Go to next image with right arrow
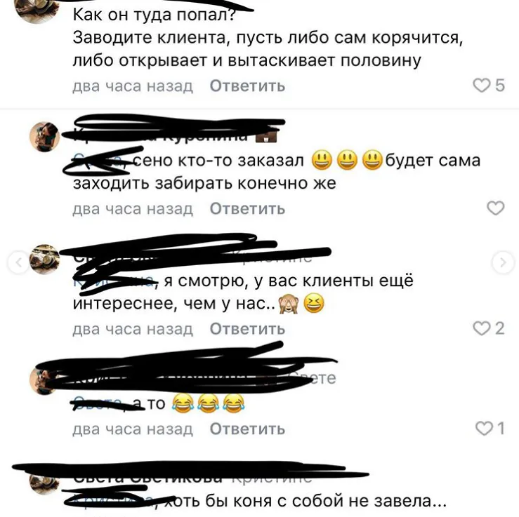519x517 pixels. (x=503, y=263)
